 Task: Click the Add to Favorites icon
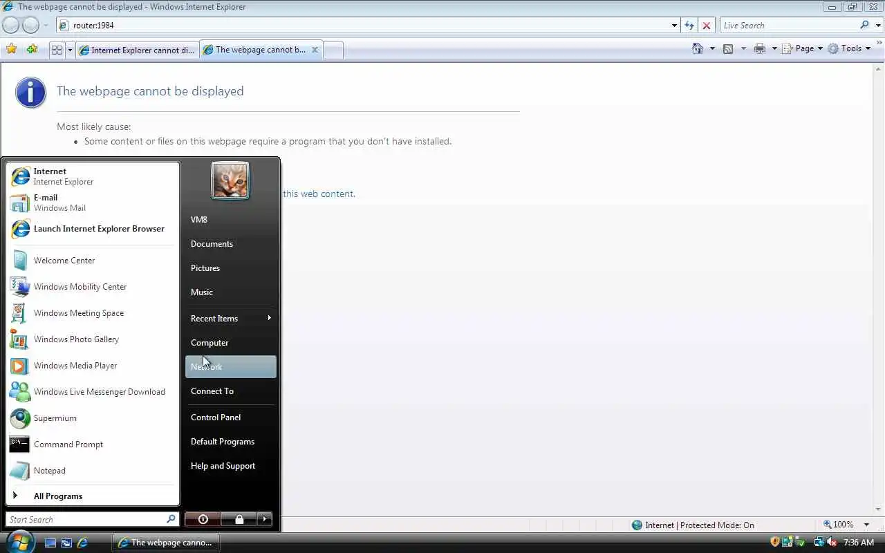(x=32, y=49)
